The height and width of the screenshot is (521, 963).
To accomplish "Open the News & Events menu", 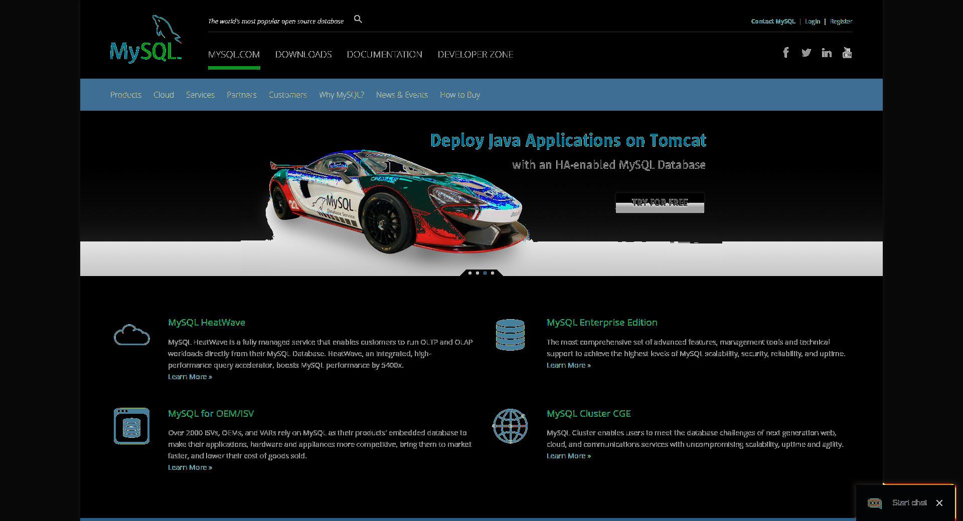I will click(402, 95).
